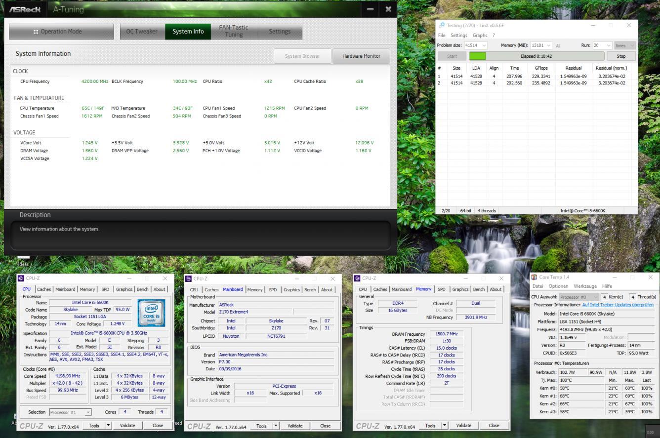Image resolution: width=660 pixels, height=438 pixels.
Task: Click the Core Speed value 4198.99 MHz
Action: 69,376
